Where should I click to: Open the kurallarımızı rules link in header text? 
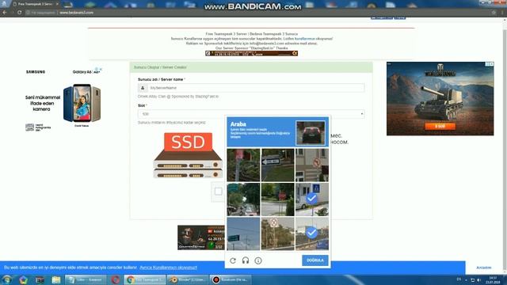(x=304, y=39)
